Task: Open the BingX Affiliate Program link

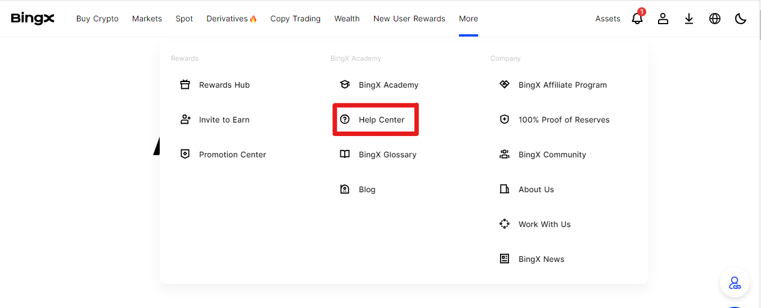Action: pos(562,85)
